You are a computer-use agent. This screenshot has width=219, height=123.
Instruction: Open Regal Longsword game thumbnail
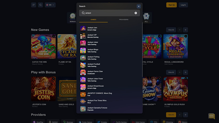click(175, 47)
